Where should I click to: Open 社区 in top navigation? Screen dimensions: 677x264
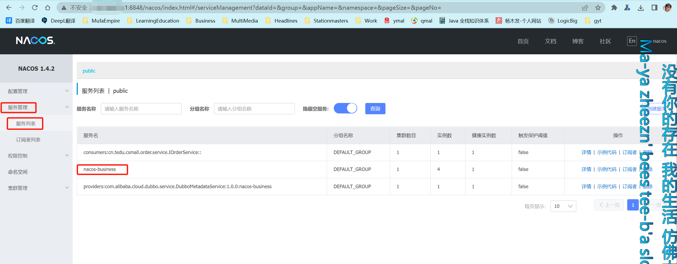[x=605, y=41]
